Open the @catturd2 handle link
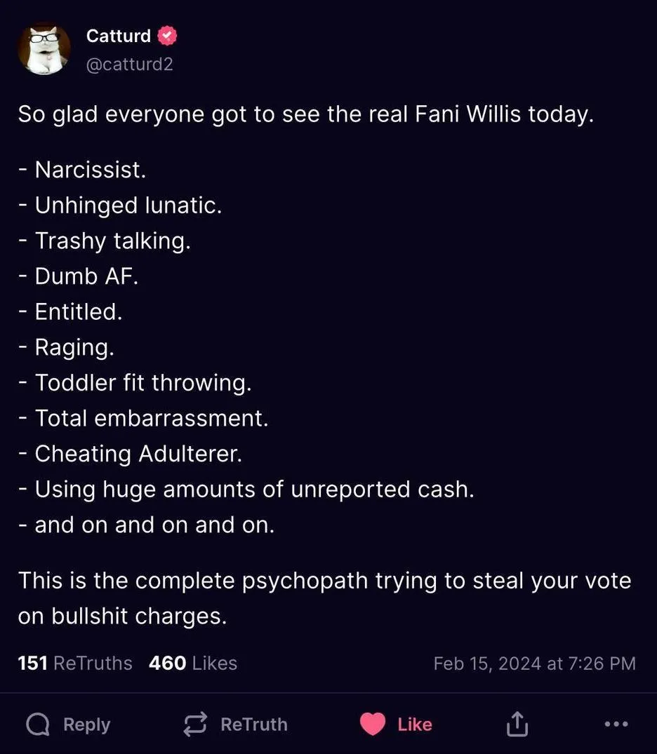The width and height of the screenshot is (657, 754). (129, 65)
